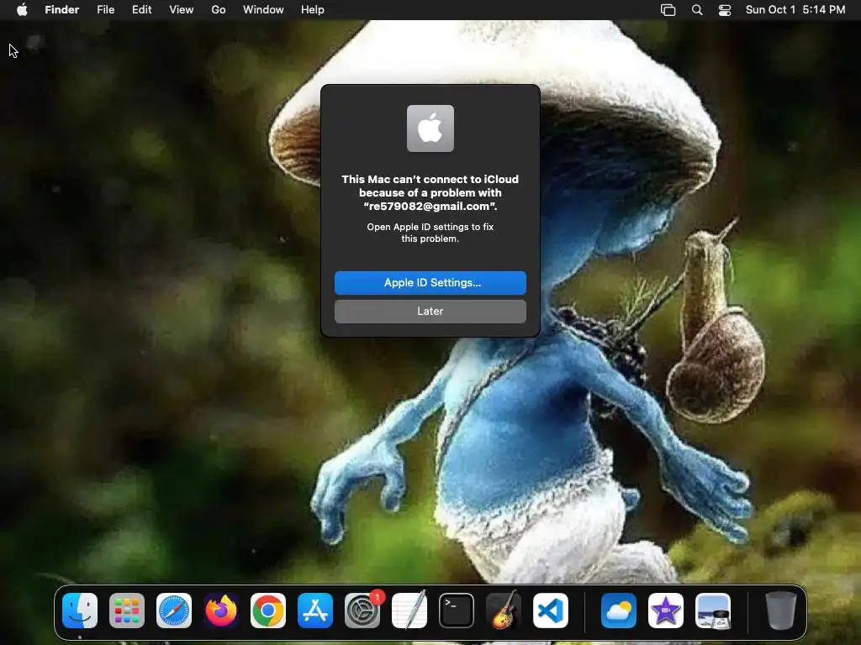Open GarageBand in the Dock
The image size is (861, 645).
point(504,611)
